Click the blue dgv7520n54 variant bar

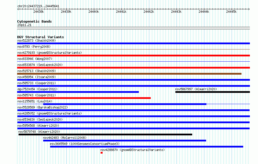pyautogui.click(x=78, y=92)
